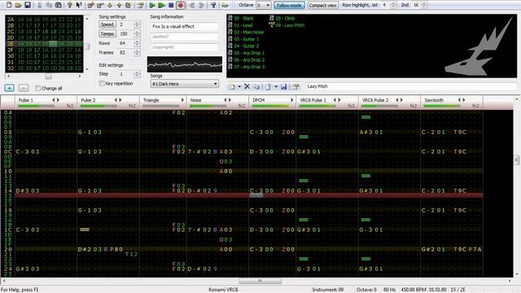The height and width of the screenshot is (293, 521).
Task: Click the next track arrow icon
Action: 201,5
